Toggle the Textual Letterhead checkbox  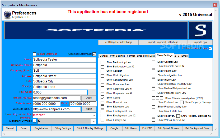click(x=34, y=54)
